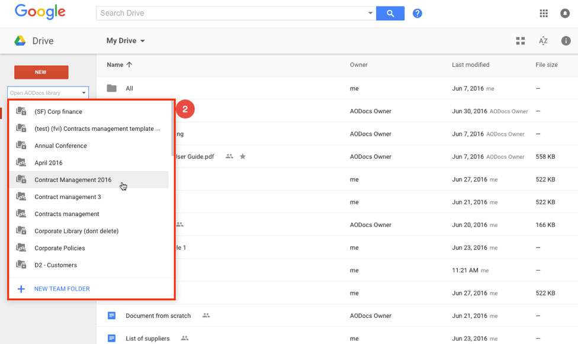Click the Google Drive logo

coord(20,40)
